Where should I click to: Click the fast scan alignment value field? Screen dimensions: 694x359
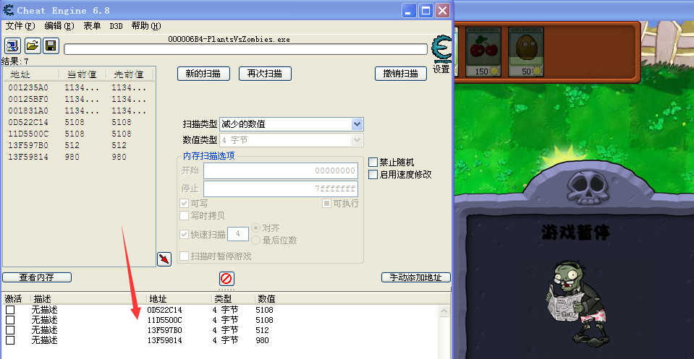(x=237, y=234)
